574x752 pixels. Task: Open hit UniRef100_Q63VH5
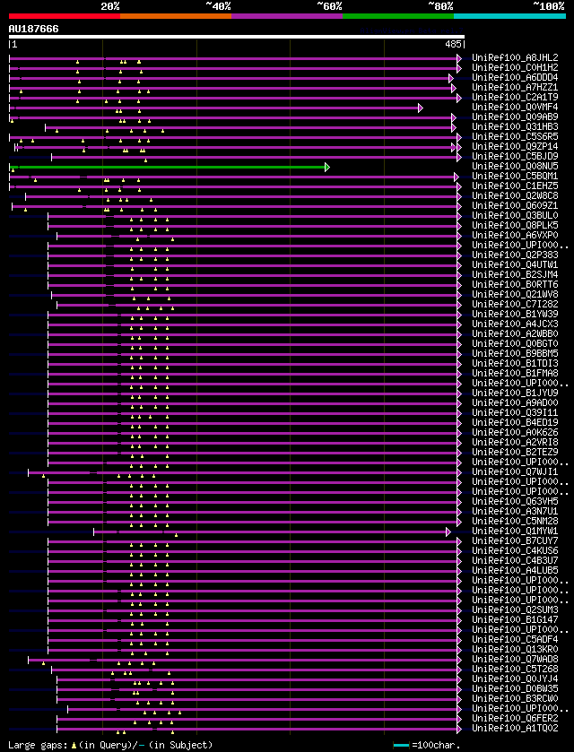(515, 501)
